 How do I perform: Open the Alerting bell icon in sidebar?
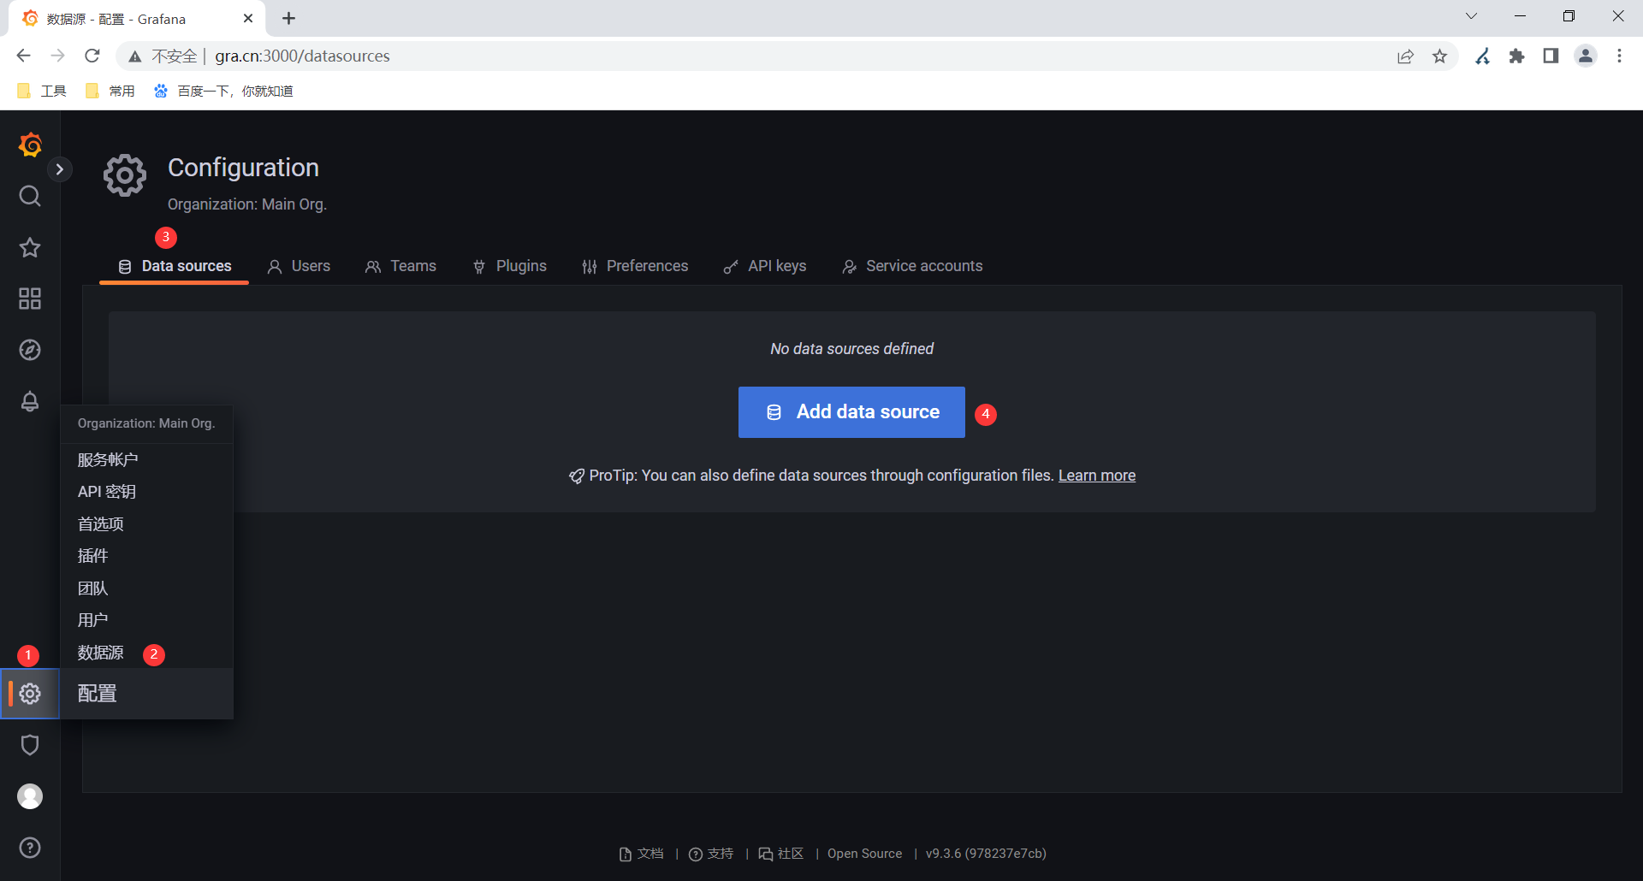pos(30,401)
